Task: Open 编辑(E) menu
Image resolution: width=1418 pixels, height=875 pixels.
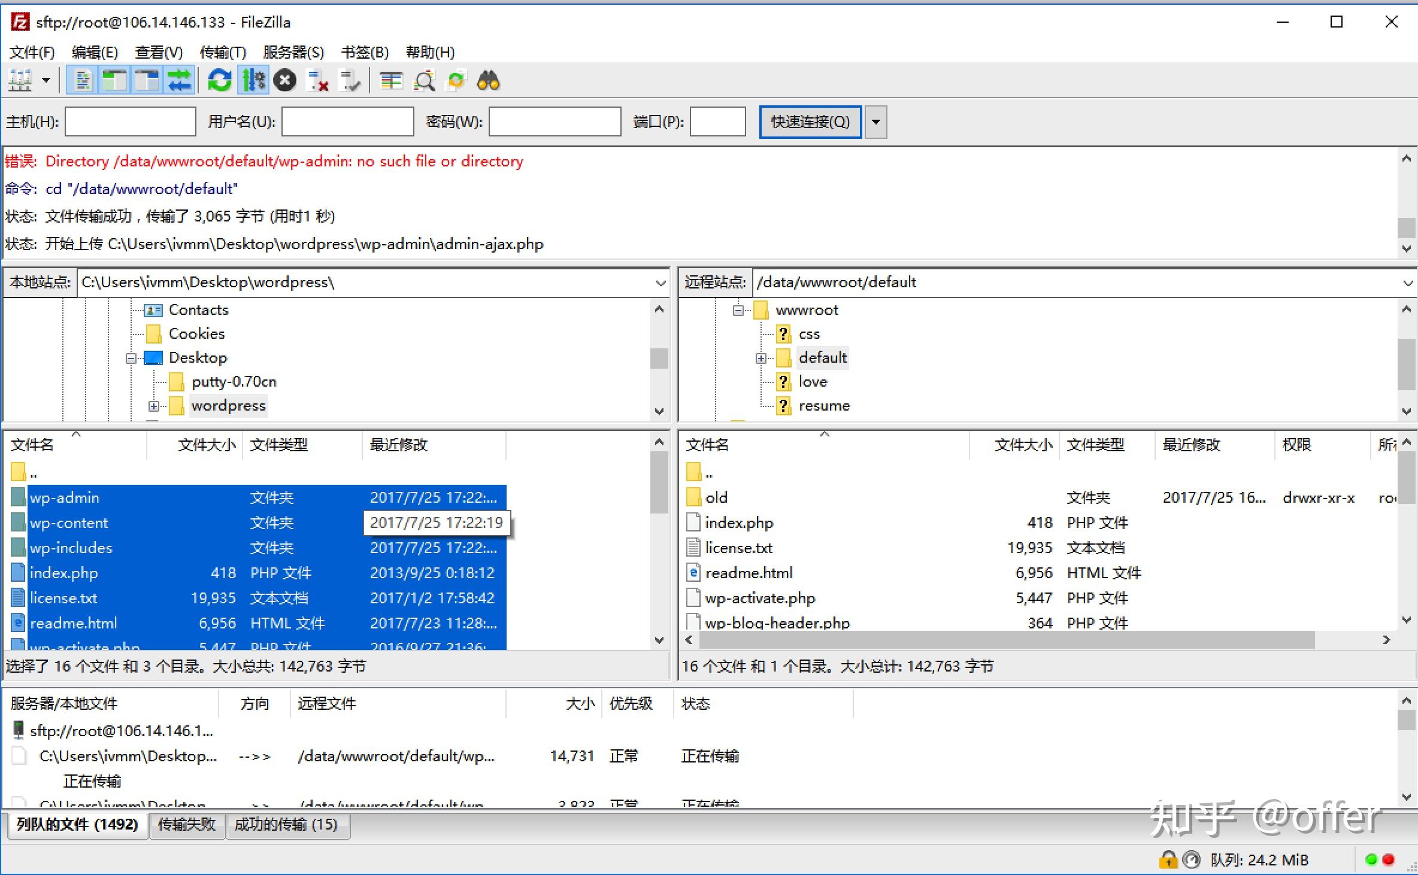Action: pos(95,52)
